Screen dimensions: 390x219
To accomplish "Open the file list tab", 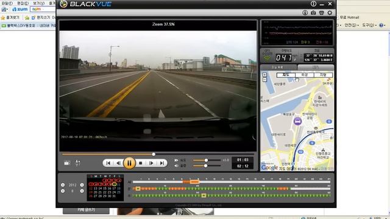I will (x=278, y=68).
